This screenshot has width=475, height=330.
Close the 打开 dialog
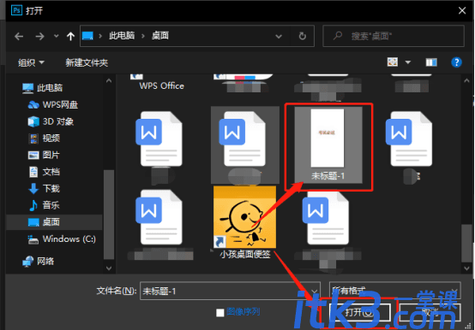coord(462,10)
